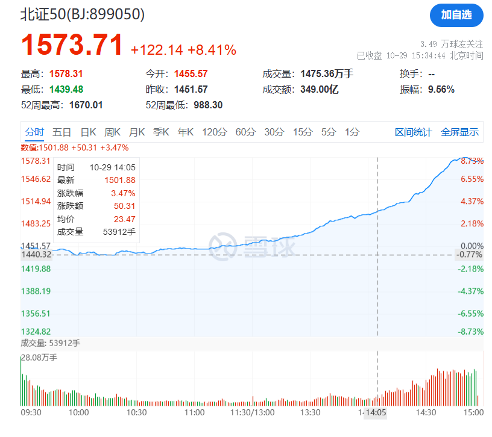Viewport: 492px width, 437px height.
Task: Click the 加自选 button
Action: point(456,16)
